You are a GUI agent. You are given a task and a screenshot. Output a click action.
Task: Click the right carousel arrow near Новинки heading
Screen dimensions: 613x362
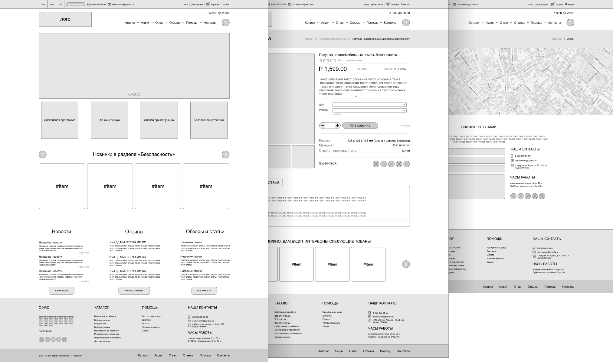[x=225, y=155]
